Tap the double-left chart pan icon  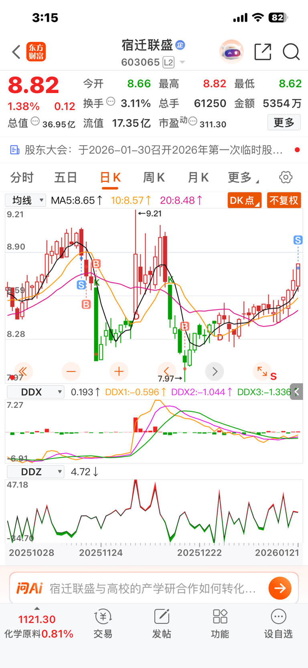tap(23, 372)
